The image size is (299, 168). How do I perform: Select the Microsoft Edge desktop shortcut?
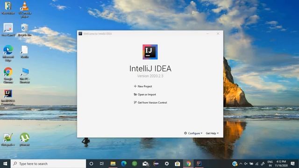tap(8, 54)
